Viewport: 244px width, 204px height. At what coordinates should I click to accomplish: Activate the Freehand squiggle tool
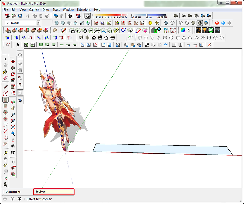tap(6, 94)
